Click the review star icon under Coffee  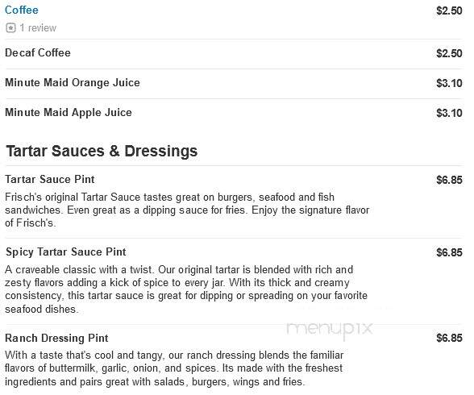coord(10,28)
